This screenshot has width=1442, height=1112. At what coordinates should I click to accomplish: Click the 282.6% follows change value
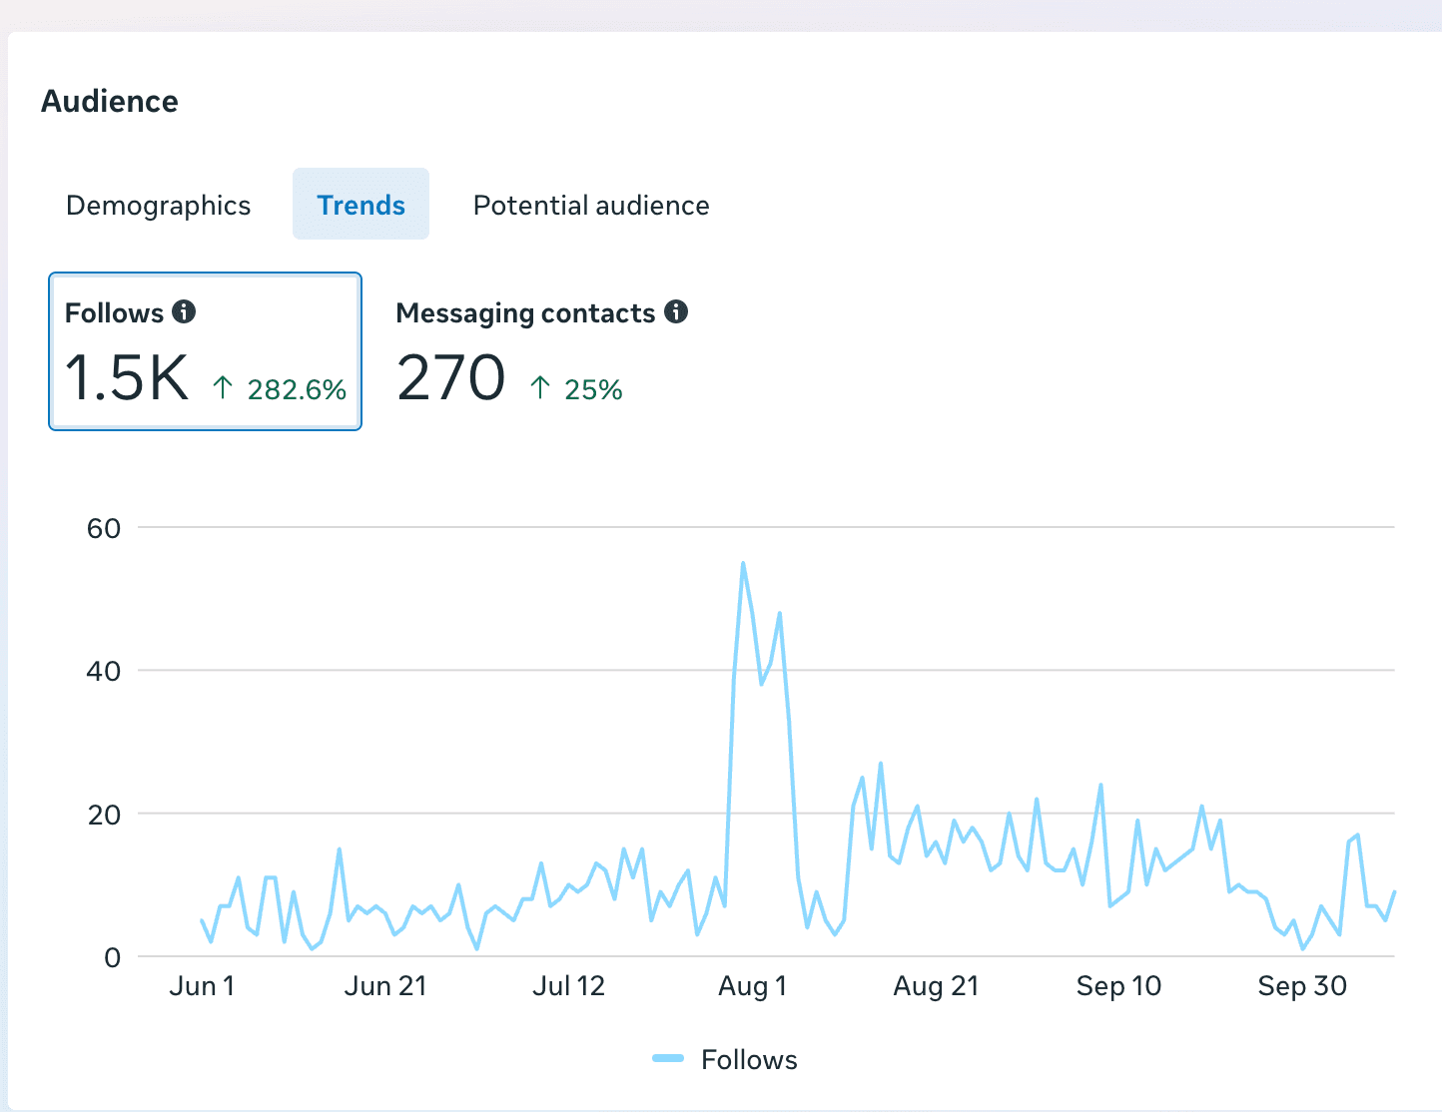pyautogui.click(x=297, y=389)
